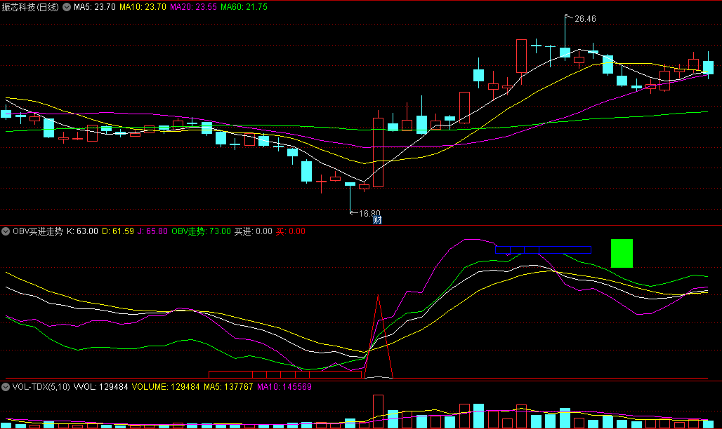
Task: Click the 26.46 high price annotation
Action: pos(585,19)
